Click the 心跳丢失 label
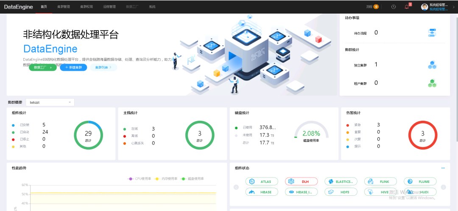The image size is (458, 211). 137,143
